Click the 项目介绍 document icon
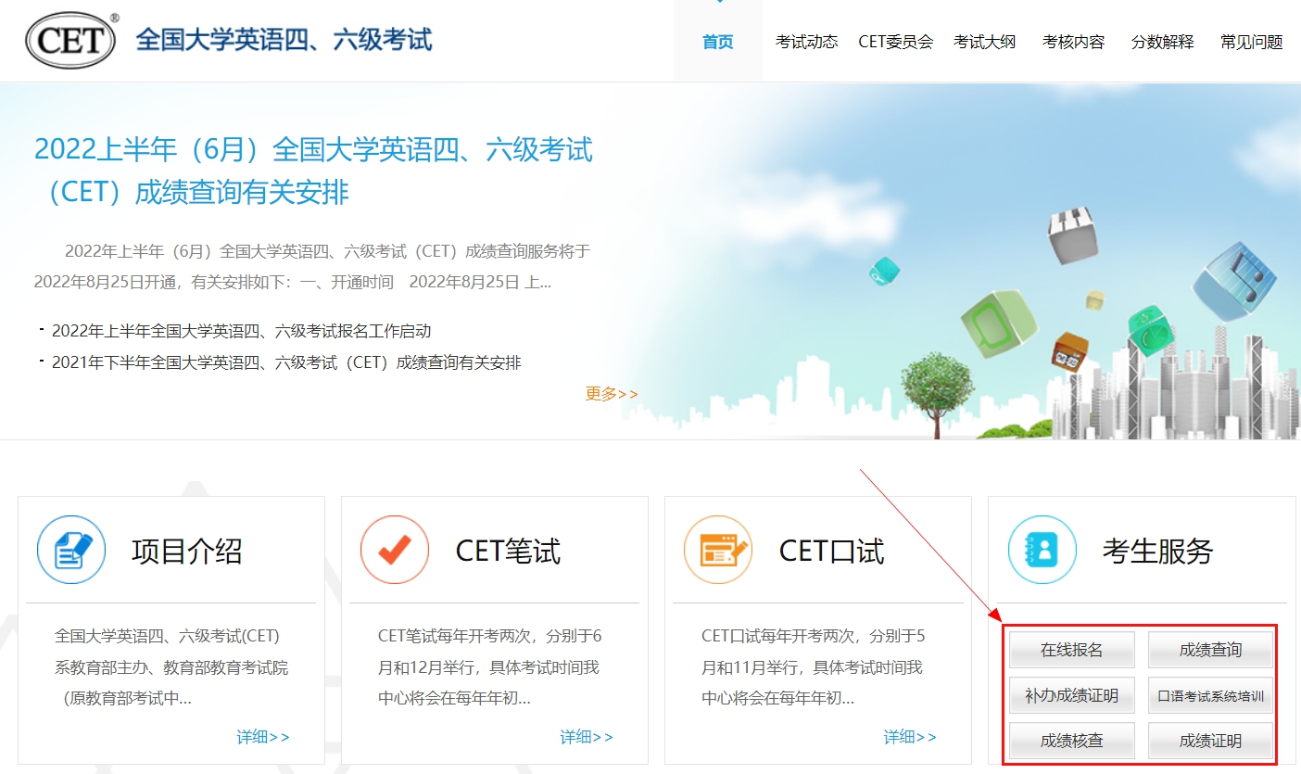 pos(70,549)
